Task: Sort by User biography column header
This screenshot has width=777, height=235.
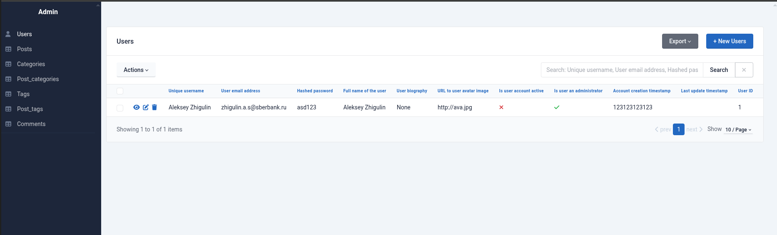Action: coord(412,91)
